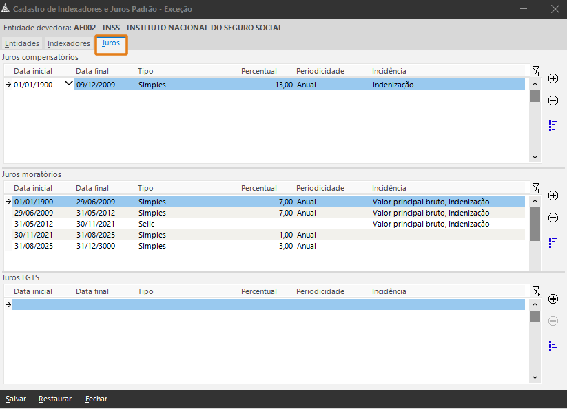Select Juros moratórios row starting 30/11/2021
Screen dimensions: 567x409
tap(269, 235)
